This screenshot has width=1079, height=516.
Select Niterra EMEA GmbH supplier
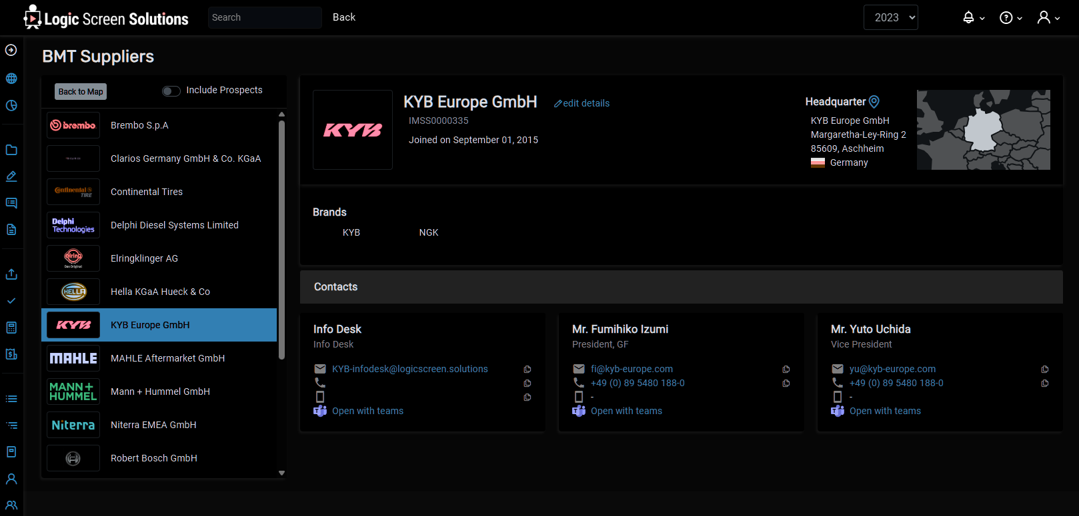[x=159, y=425]
